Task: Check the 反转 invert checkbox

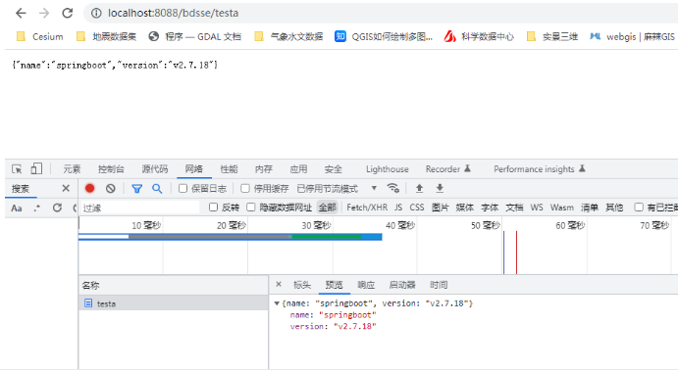Action: [x=213, y=208]
